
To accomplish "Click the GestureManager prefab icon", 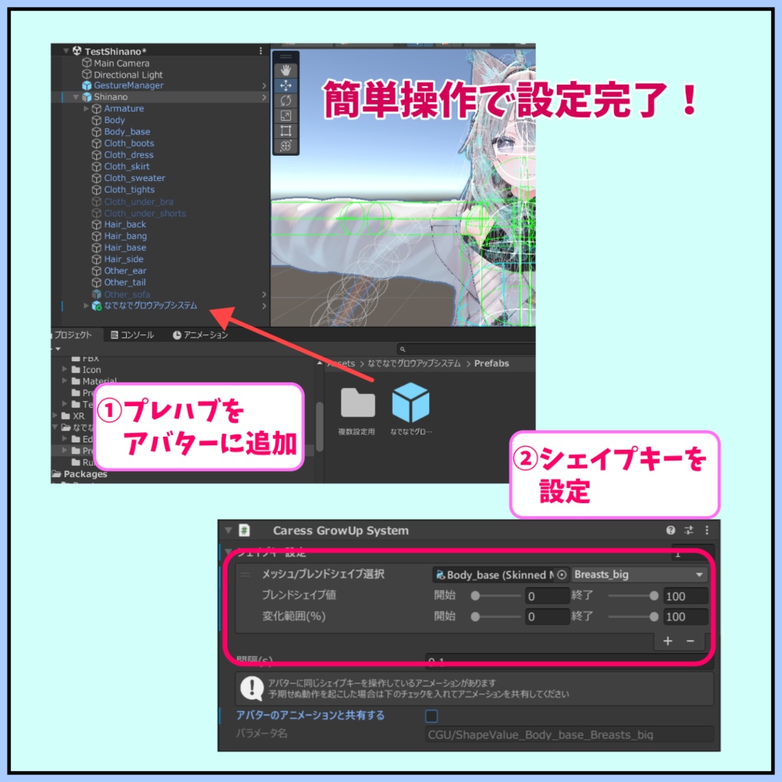I will click(87, 86).
